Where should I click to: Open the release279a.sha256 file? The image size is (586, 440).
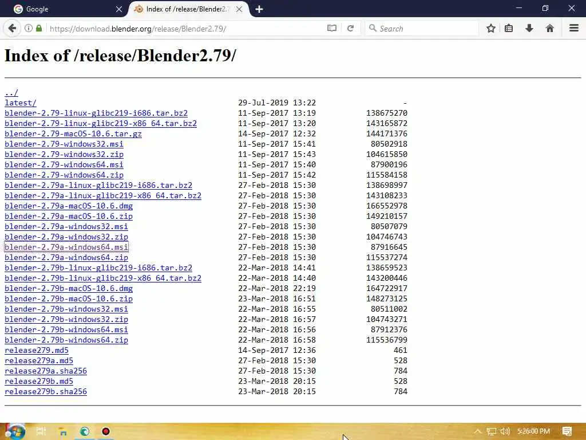tap(46, 371)
